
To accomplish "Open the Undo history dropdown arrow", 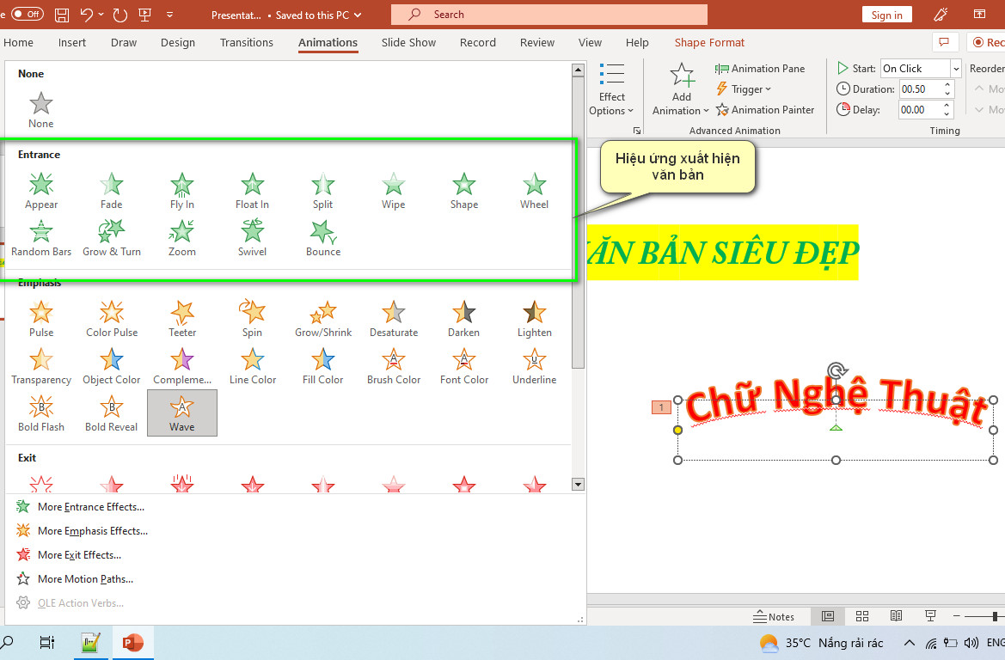I will (x=101, y=15).
